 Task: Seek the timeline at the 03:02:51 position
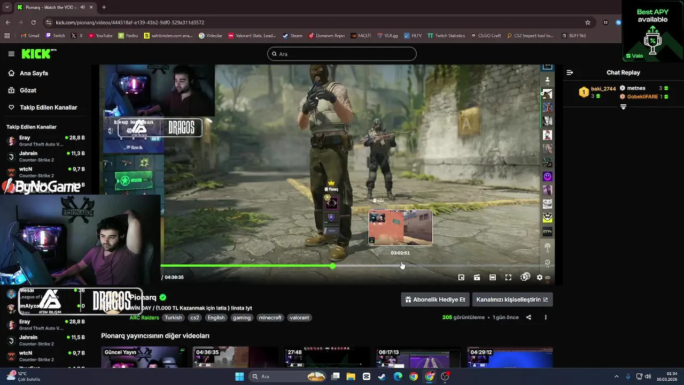click(400, 266)
